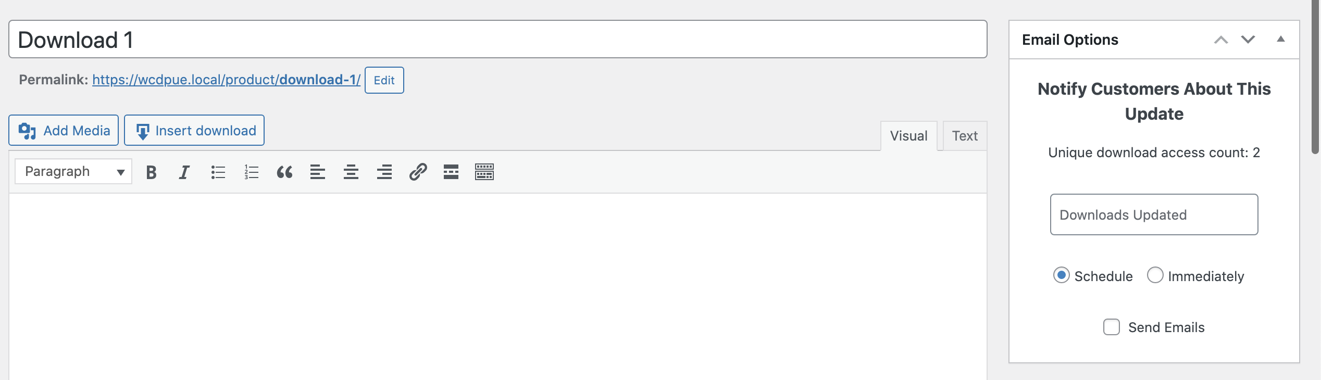
Task: Select the Schedule radio option
Action: (x=1061, y=275)
